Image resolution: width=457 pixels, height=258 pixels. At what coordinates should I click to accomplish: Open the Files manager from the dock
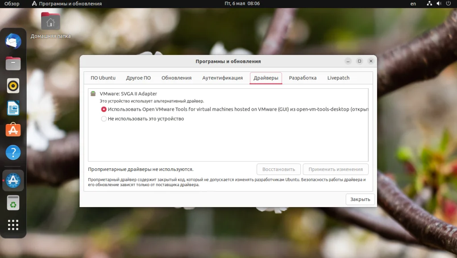(13, 63)
